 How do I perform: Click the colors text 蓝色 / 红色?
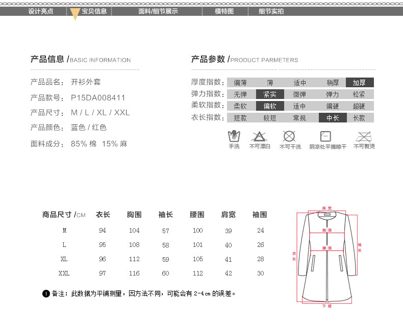click(x=89, y=128)
